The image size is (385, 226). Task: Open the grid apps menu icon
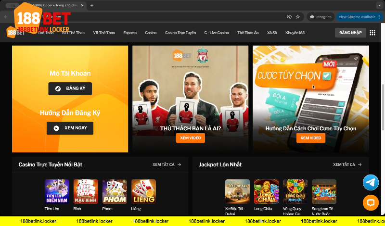point(372,33)
